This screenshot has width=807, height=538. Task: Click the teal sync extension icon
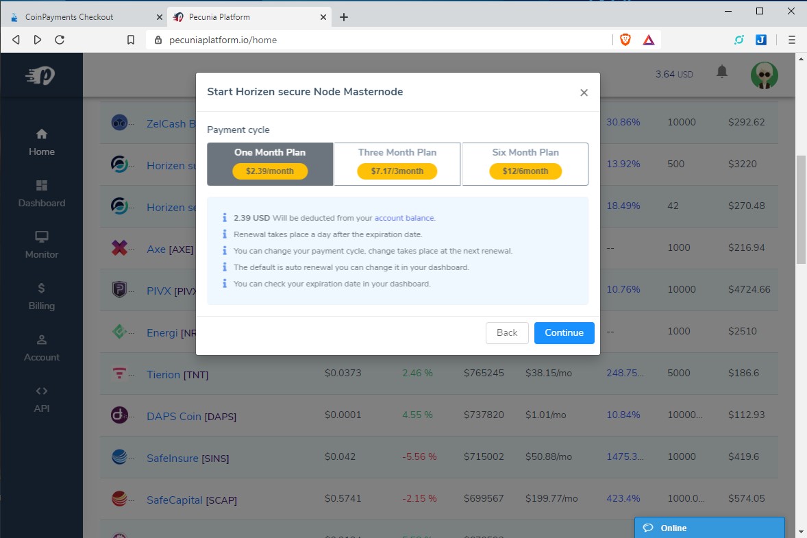pos(739,40)
